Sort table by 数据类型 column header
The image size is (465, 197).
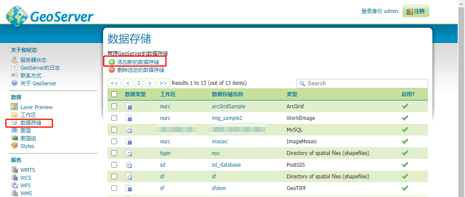coord(135,94)
